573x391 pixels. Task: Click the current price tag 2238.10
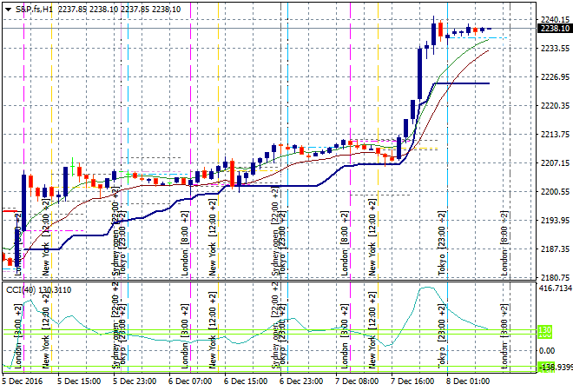pyautogui.click(x=554, y=29)
